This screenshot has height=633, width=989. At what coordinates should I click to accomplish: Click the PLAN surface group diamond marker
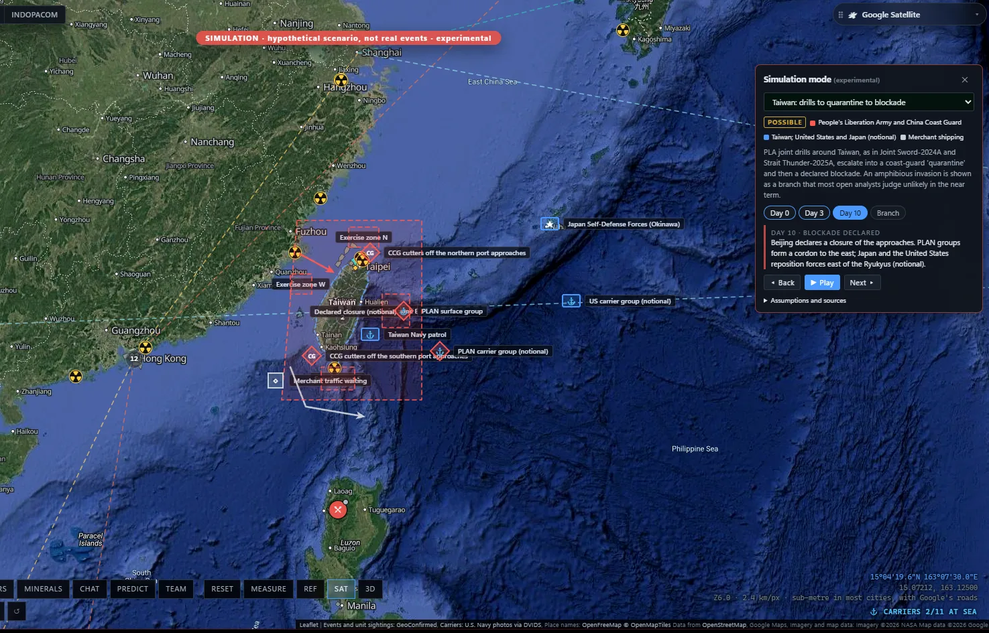click(404, 311)
